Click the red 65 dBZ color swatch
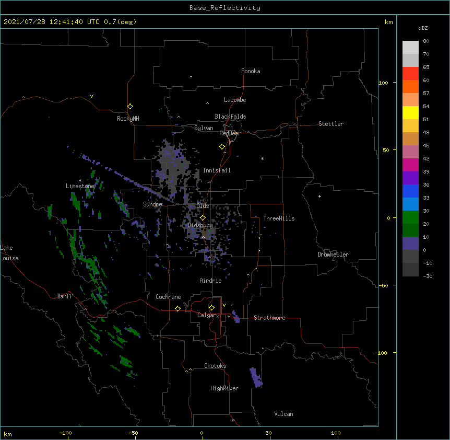The height and width of the screenshot is (440, 450). coord(410,73)
